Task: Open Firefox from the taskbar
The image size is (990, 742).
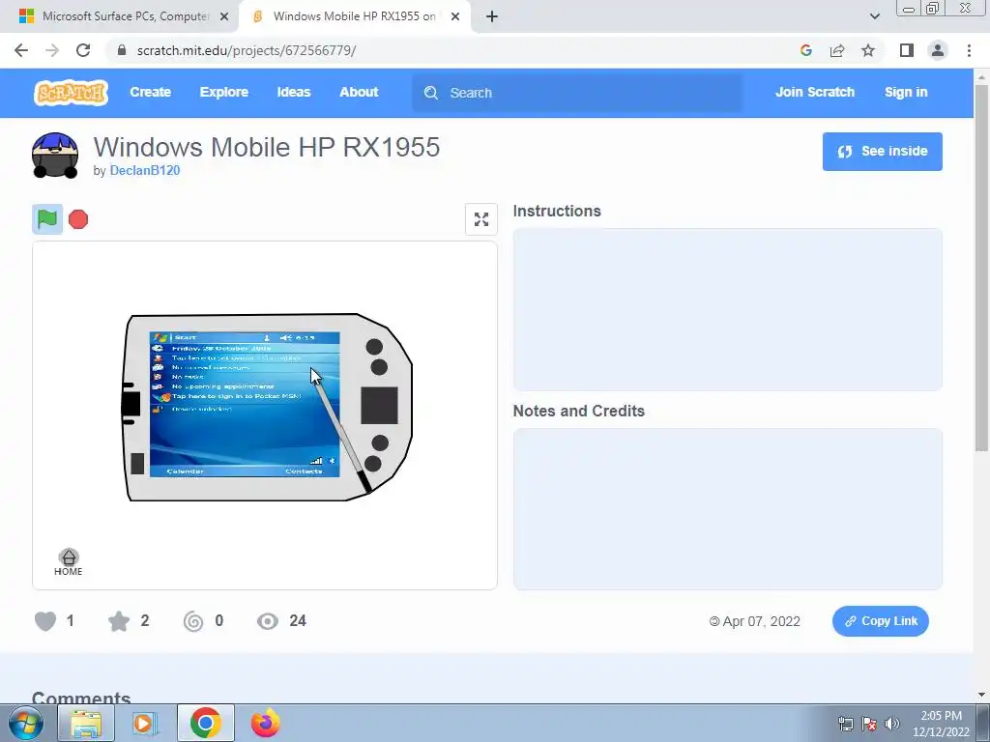Action: click(x=265, y=723)
